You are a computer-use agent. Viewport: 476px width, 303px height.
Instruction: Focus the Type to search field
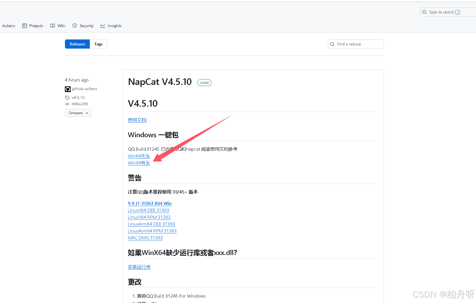coord(448,12)
